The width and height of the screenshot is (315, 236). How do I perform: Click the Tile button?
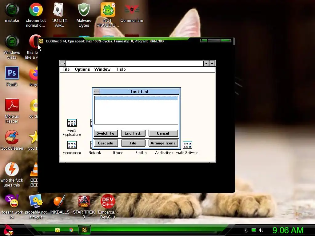click(x=133, y=143)
